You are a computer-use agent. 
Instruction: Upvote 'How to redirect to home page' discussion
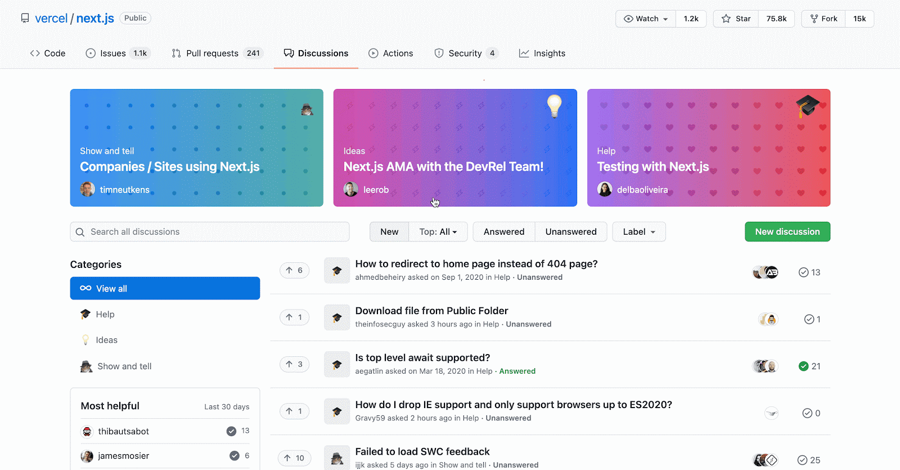(294, 270)
